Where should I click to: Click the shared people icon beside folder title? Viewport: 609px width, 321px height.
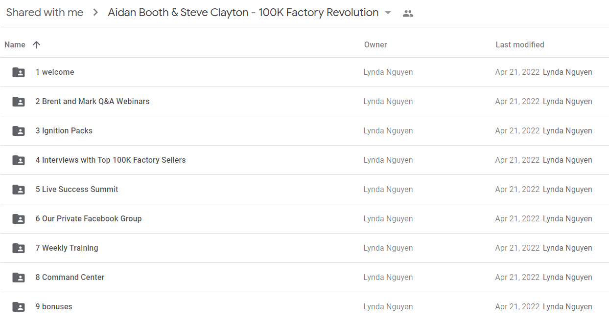tap(408, 13)
